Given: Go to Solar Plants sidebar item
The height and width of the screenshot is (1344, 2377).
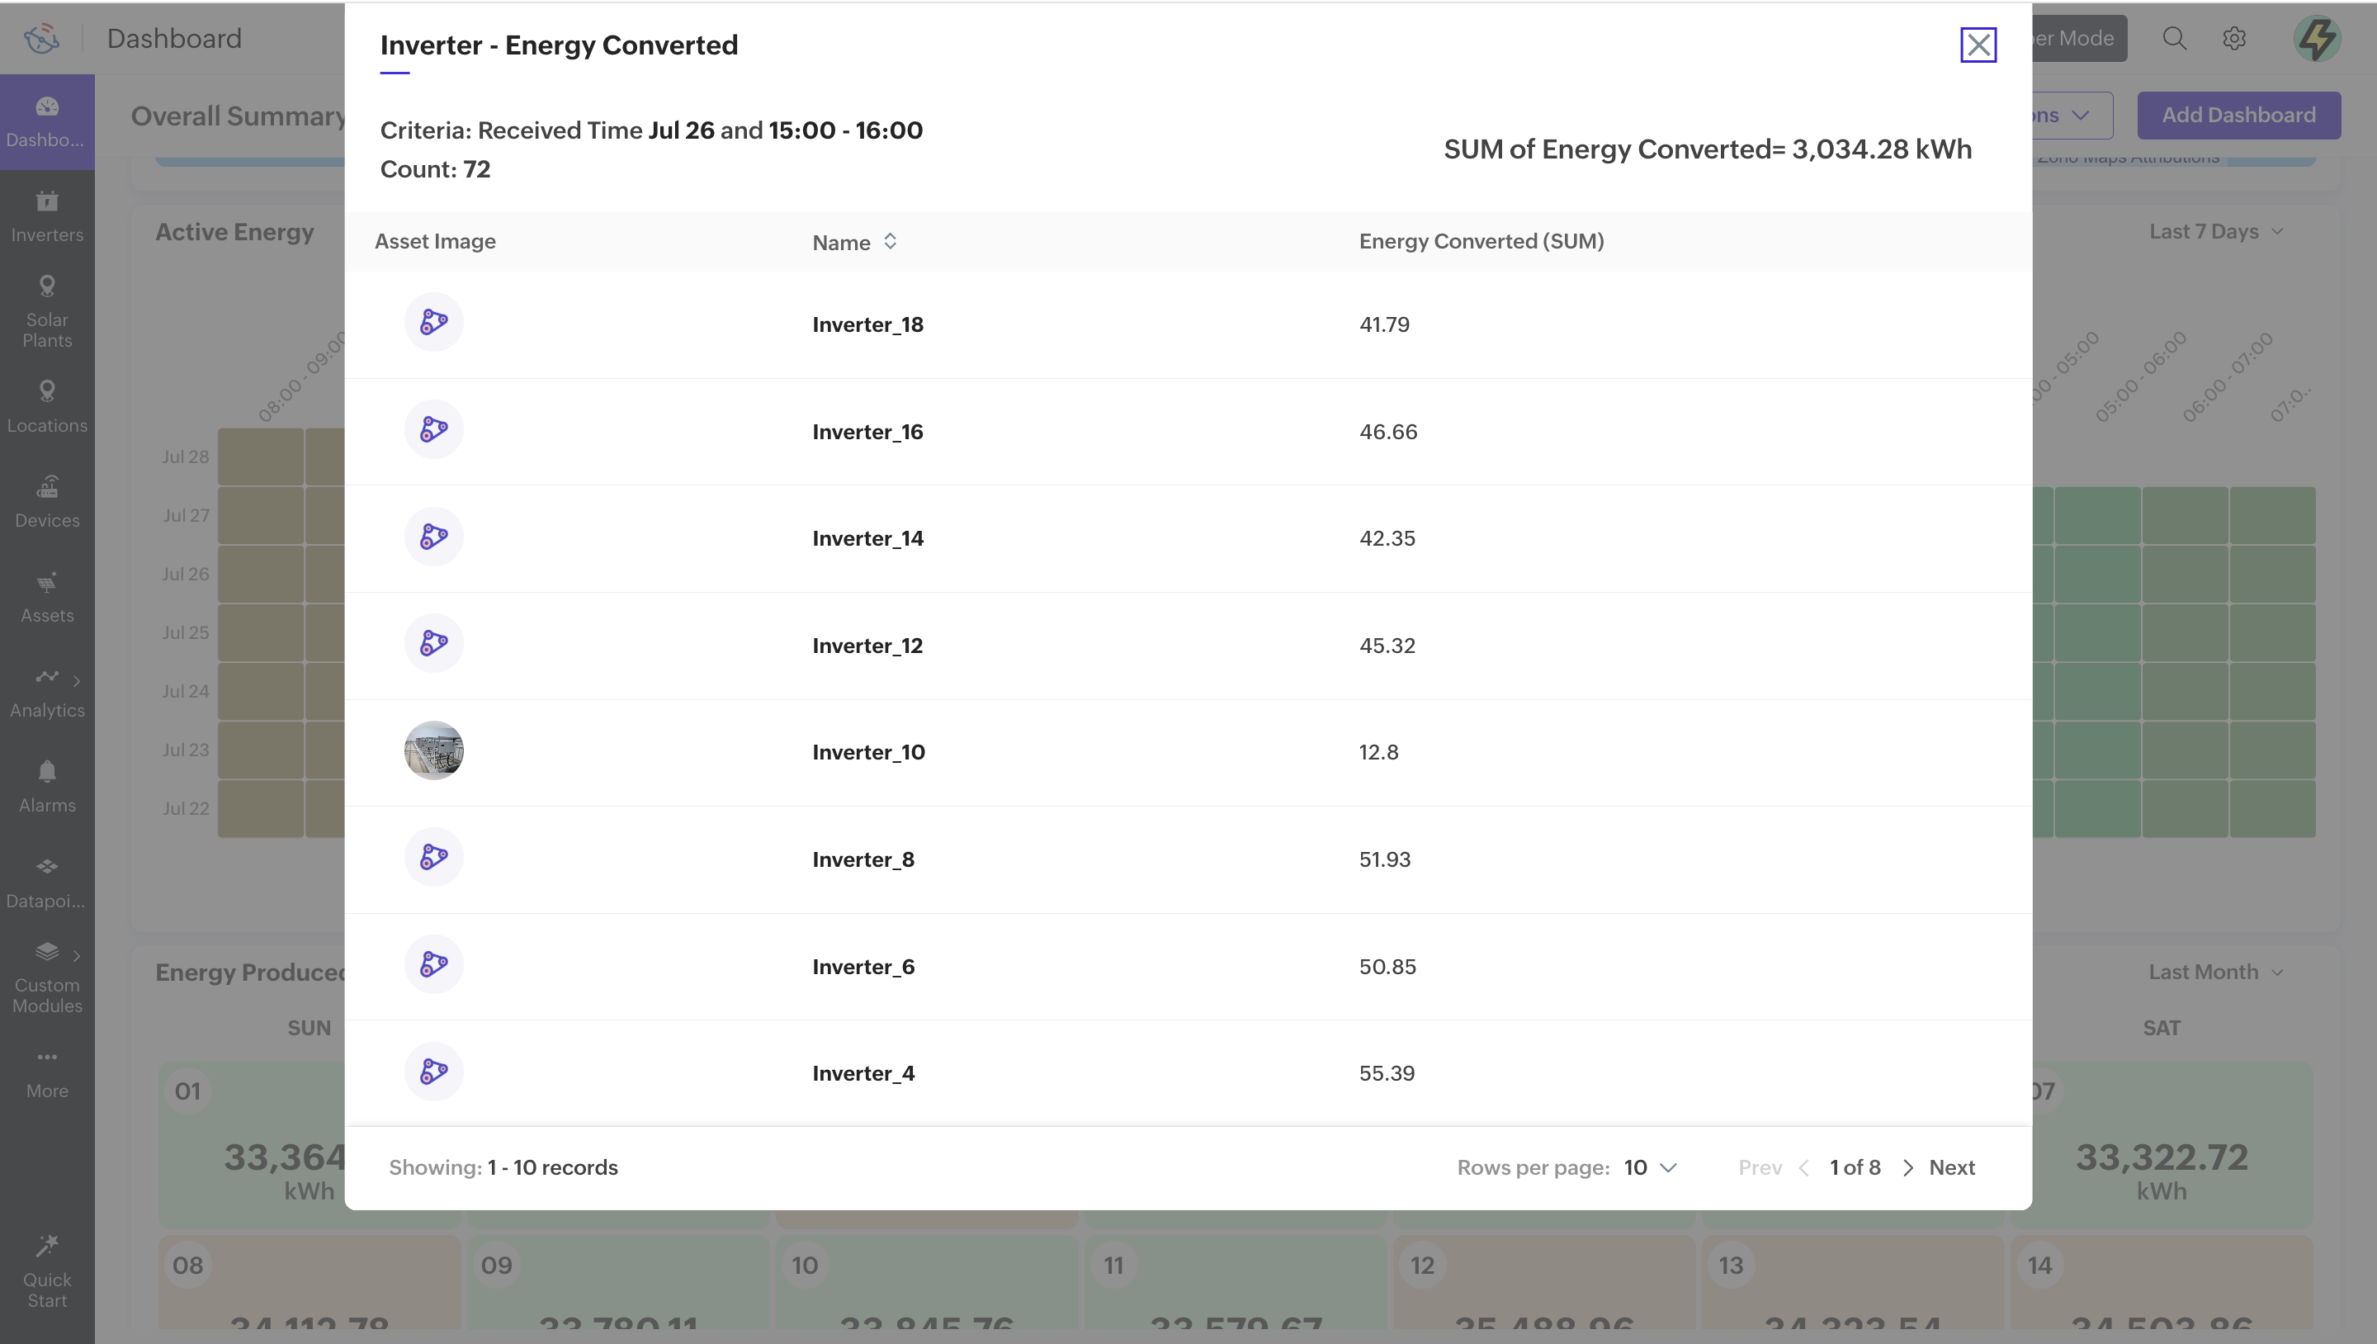Looking at the screenshot, I should pyautogui.click(x=47, y=312).
